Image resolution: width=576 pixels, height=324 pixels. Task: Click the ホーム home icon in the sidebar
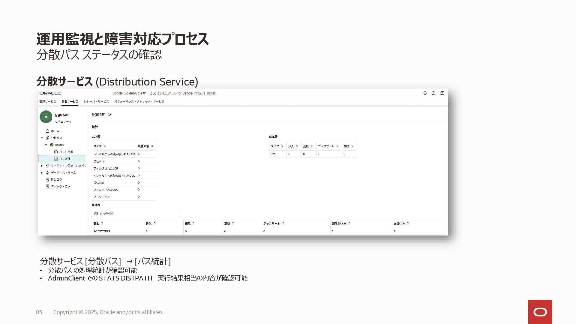coord(47,131)
